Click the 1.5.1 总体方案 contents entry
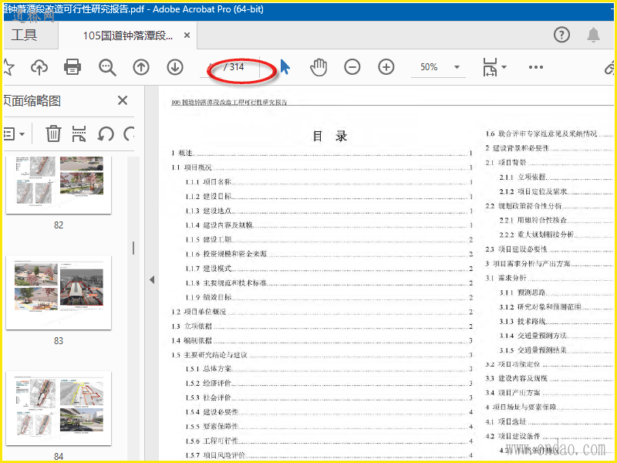The image size is (617, 463). 329,369
